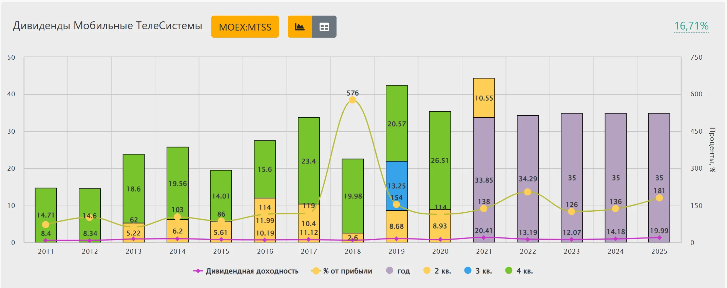Viewport: 727px width, 288px height.
Task: Click the green 15.6 segment in 2016
Action: [265, 169]
